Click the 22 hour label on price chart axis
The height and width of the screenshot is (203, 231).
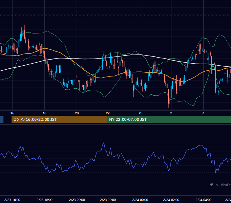(108, 113)
